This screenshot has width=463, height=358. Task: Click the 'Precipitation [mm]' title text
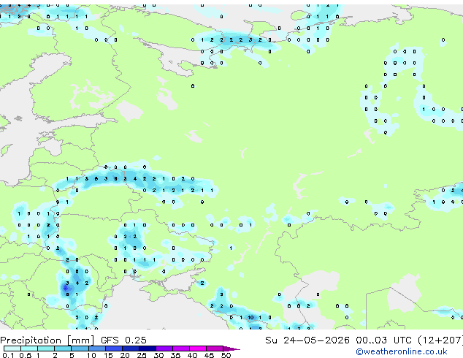click(47, 340)
